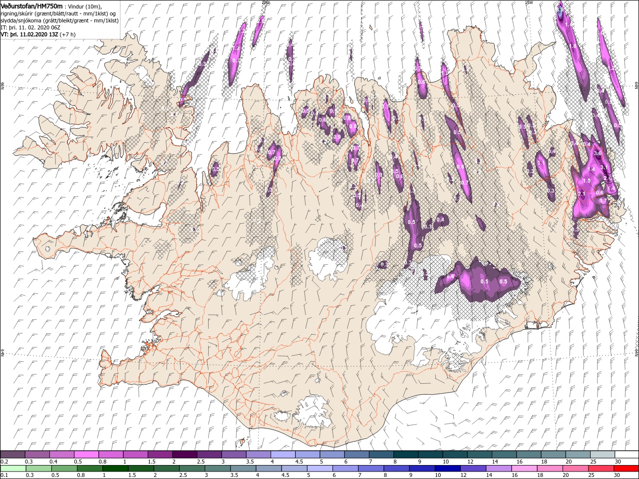Select the lower legend swatch for 6–7
The width and height of the screenshot is (639, 479).
point(345,469)
